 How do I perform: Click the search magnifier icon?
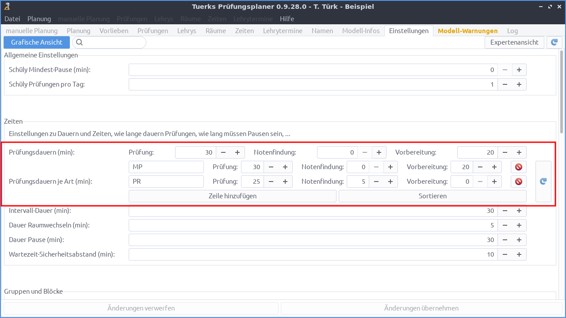[79, 42]
